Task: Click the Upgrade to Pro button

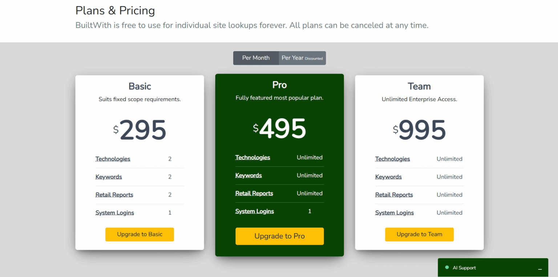Action: coord(279,236)
